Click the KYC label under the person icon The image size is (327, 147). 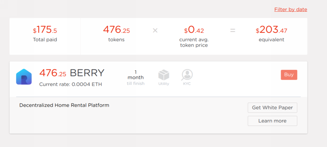pyautogui.click(x=187, y=84)
